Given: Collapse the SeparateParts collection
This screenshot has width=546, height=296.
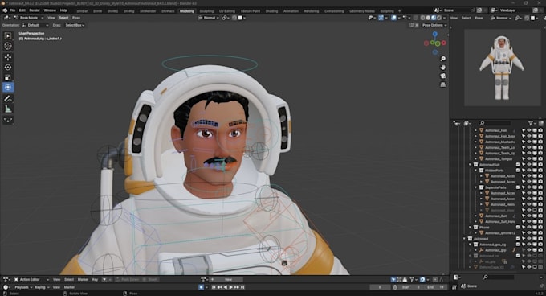Looking at the screenshot, I should click(475, 187).
